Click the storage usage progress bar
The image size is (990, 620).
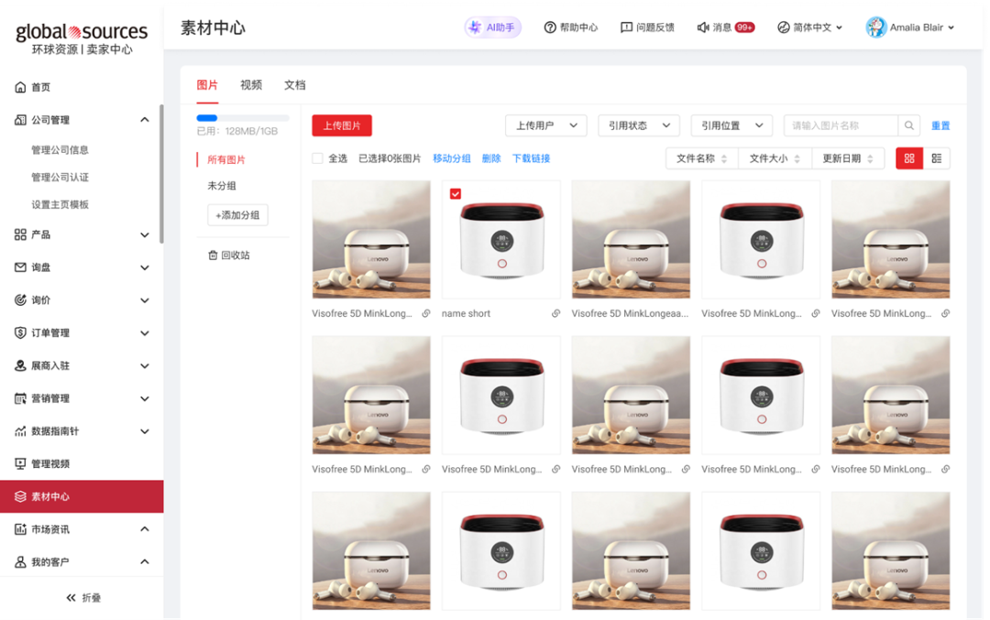click(x=243, y=118)
